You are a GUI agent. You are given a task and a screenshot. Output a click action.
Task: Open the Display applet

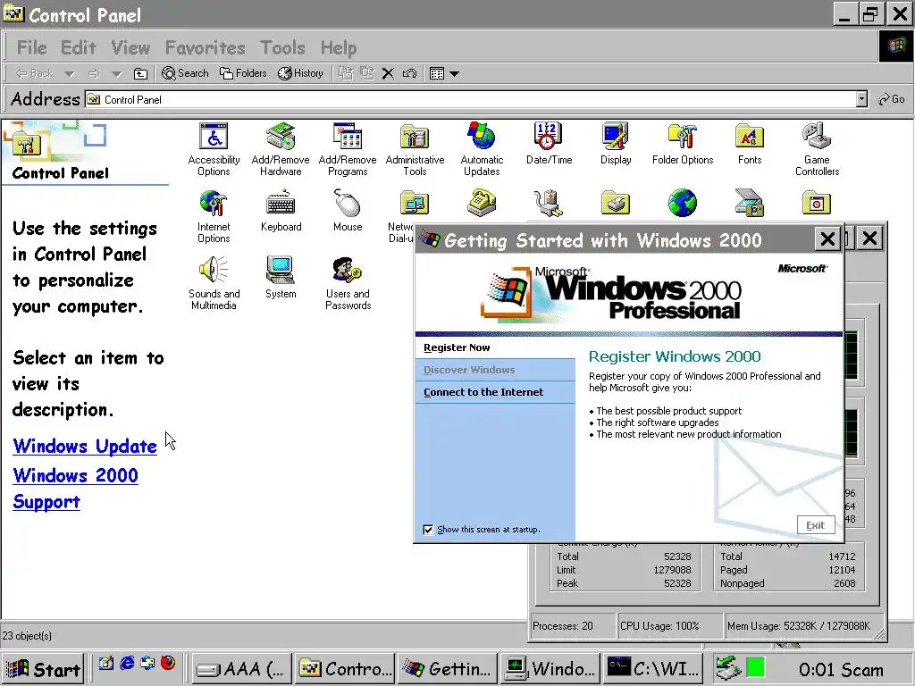[x=616, y=144]
